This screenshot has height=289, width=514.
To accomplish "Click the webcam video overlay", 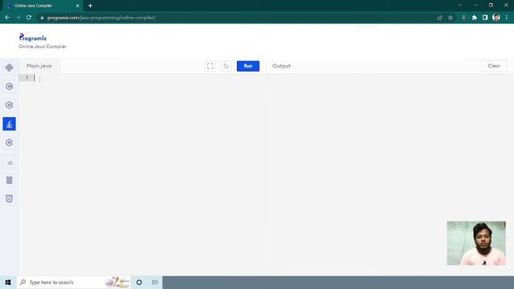I will pyautogui.click(x=476, y=243).
